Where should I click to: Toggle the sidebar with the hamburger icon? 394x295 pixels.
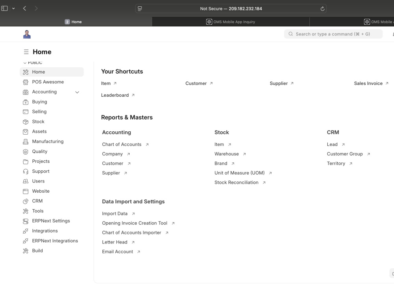(26, 52)
